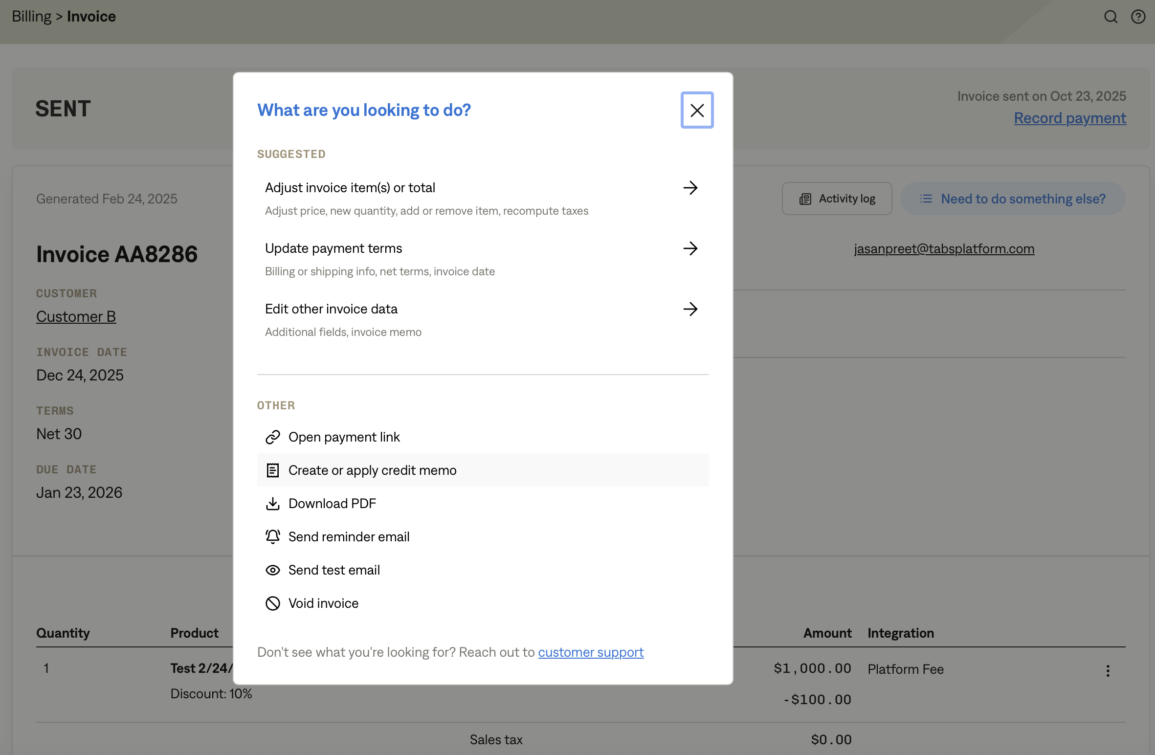Screen dimensions: 1155x755
Task: Click the credit memo document icon
Action: coord(272,470)
